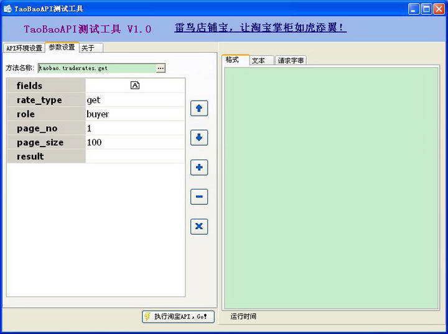This screenshot has width=448, height=334.
Task: Select the fields parameter name cell
Action: point(46,86)
